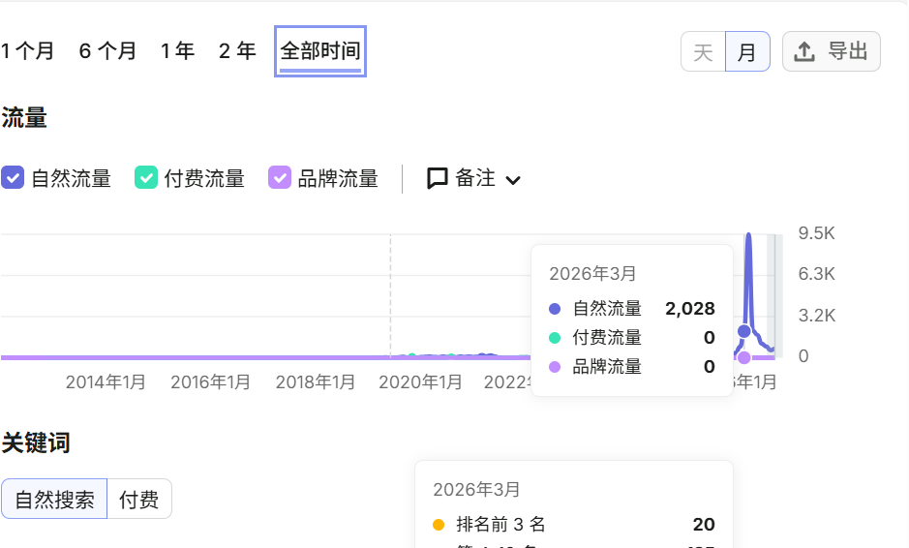The height and width of the screenshot is (548, 909).
Task: Click the 6.3K y-axis value
Action: 816,274
